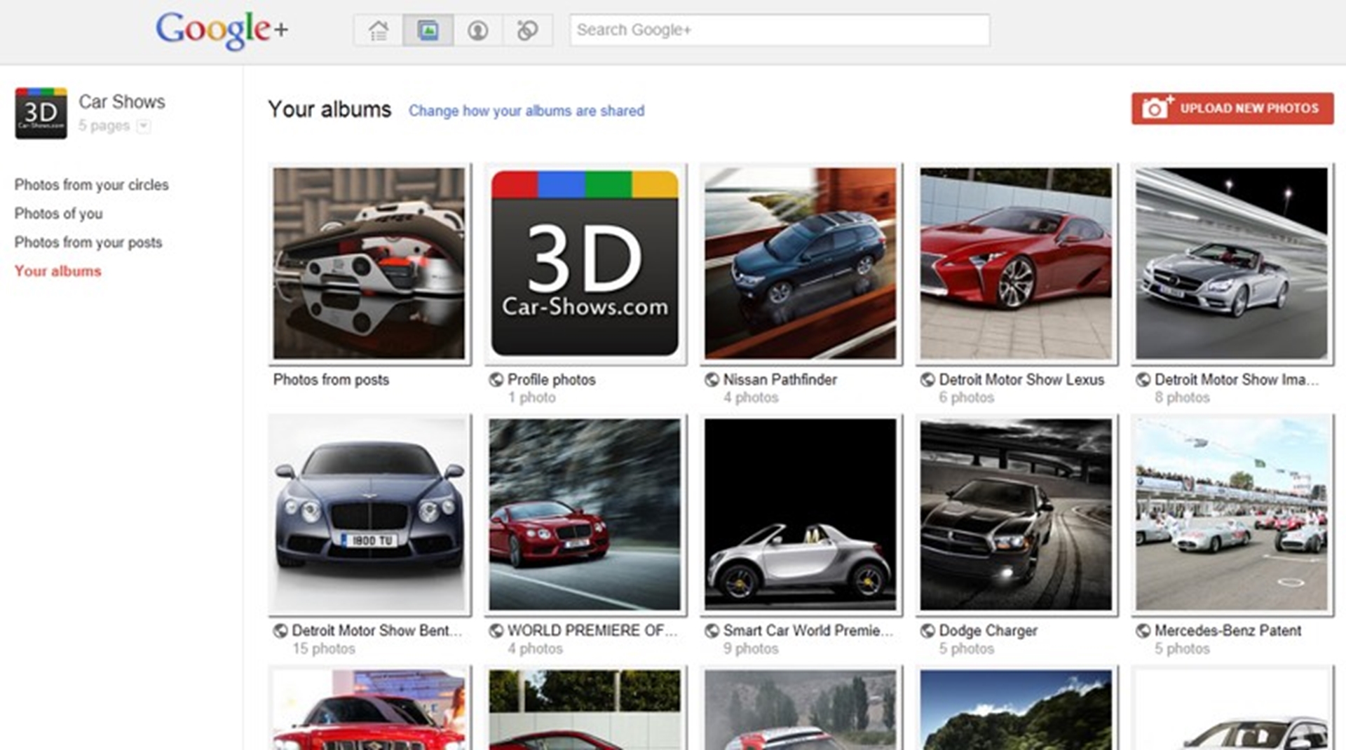Select the Photos icon in top navigation
The width and height of the screenshot is (1346, 750).
428,31
